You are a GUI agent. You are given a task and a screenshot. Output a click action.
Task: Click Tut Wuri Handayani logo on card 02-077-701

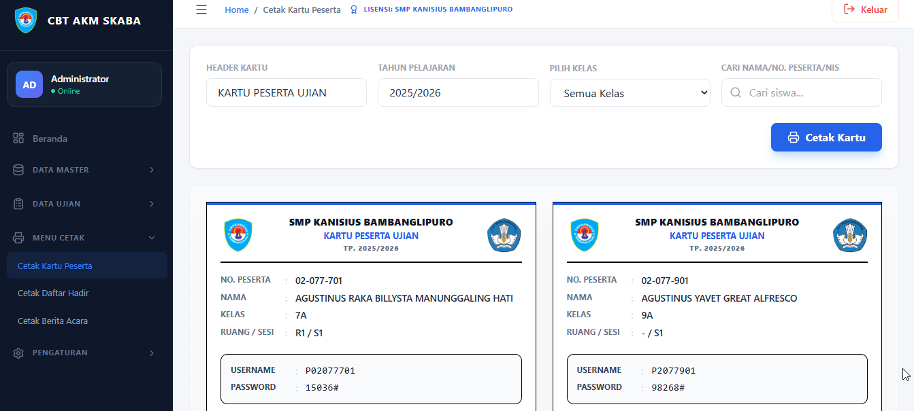(504, 235)
